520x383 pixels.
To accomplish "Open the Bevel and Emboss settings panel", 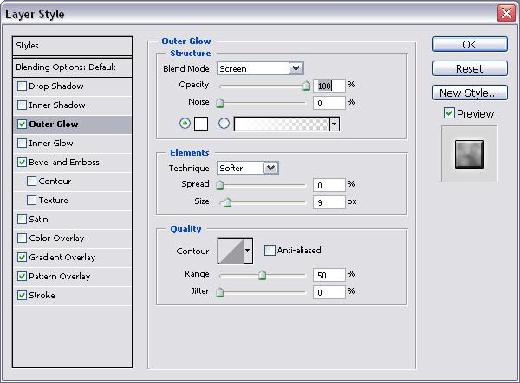I will point(64,163).
